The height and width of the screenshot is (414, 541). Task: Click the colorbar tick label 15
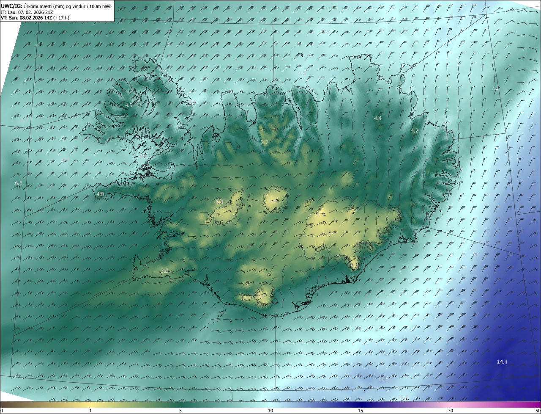tap(361, 411)
